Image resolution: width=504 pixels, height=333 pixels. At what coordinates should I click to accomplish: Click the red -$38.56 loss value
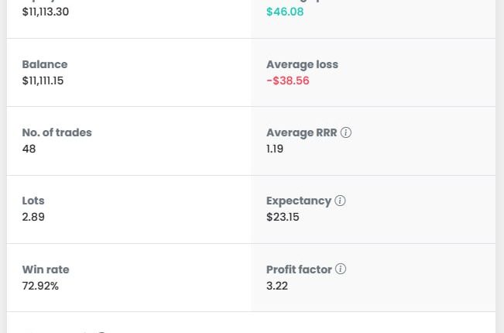point(288,81)
